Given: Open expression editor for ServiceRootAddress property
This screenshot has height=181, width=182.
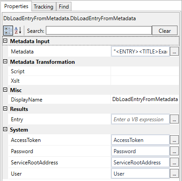Looking at the screenshot, I should (174, 163).
